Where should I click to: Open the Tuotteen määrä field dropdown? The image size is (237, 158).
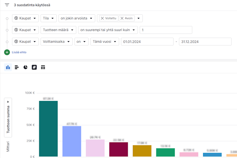(58, 30)
